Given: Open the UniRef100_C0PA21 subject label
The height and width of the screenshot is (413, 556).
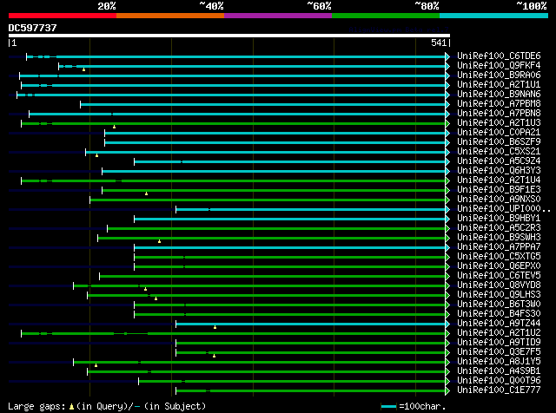Looking at the screenshot, I should 499,133.
